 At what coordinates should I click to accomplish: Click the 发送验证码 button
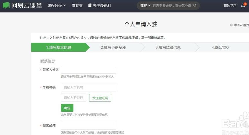coord(100,98)
